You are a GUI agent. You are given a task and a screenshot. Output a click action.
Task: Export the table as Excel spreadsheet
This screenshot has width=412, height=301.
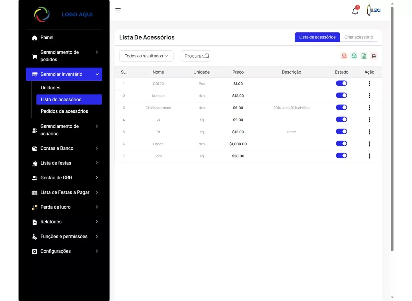364,56
